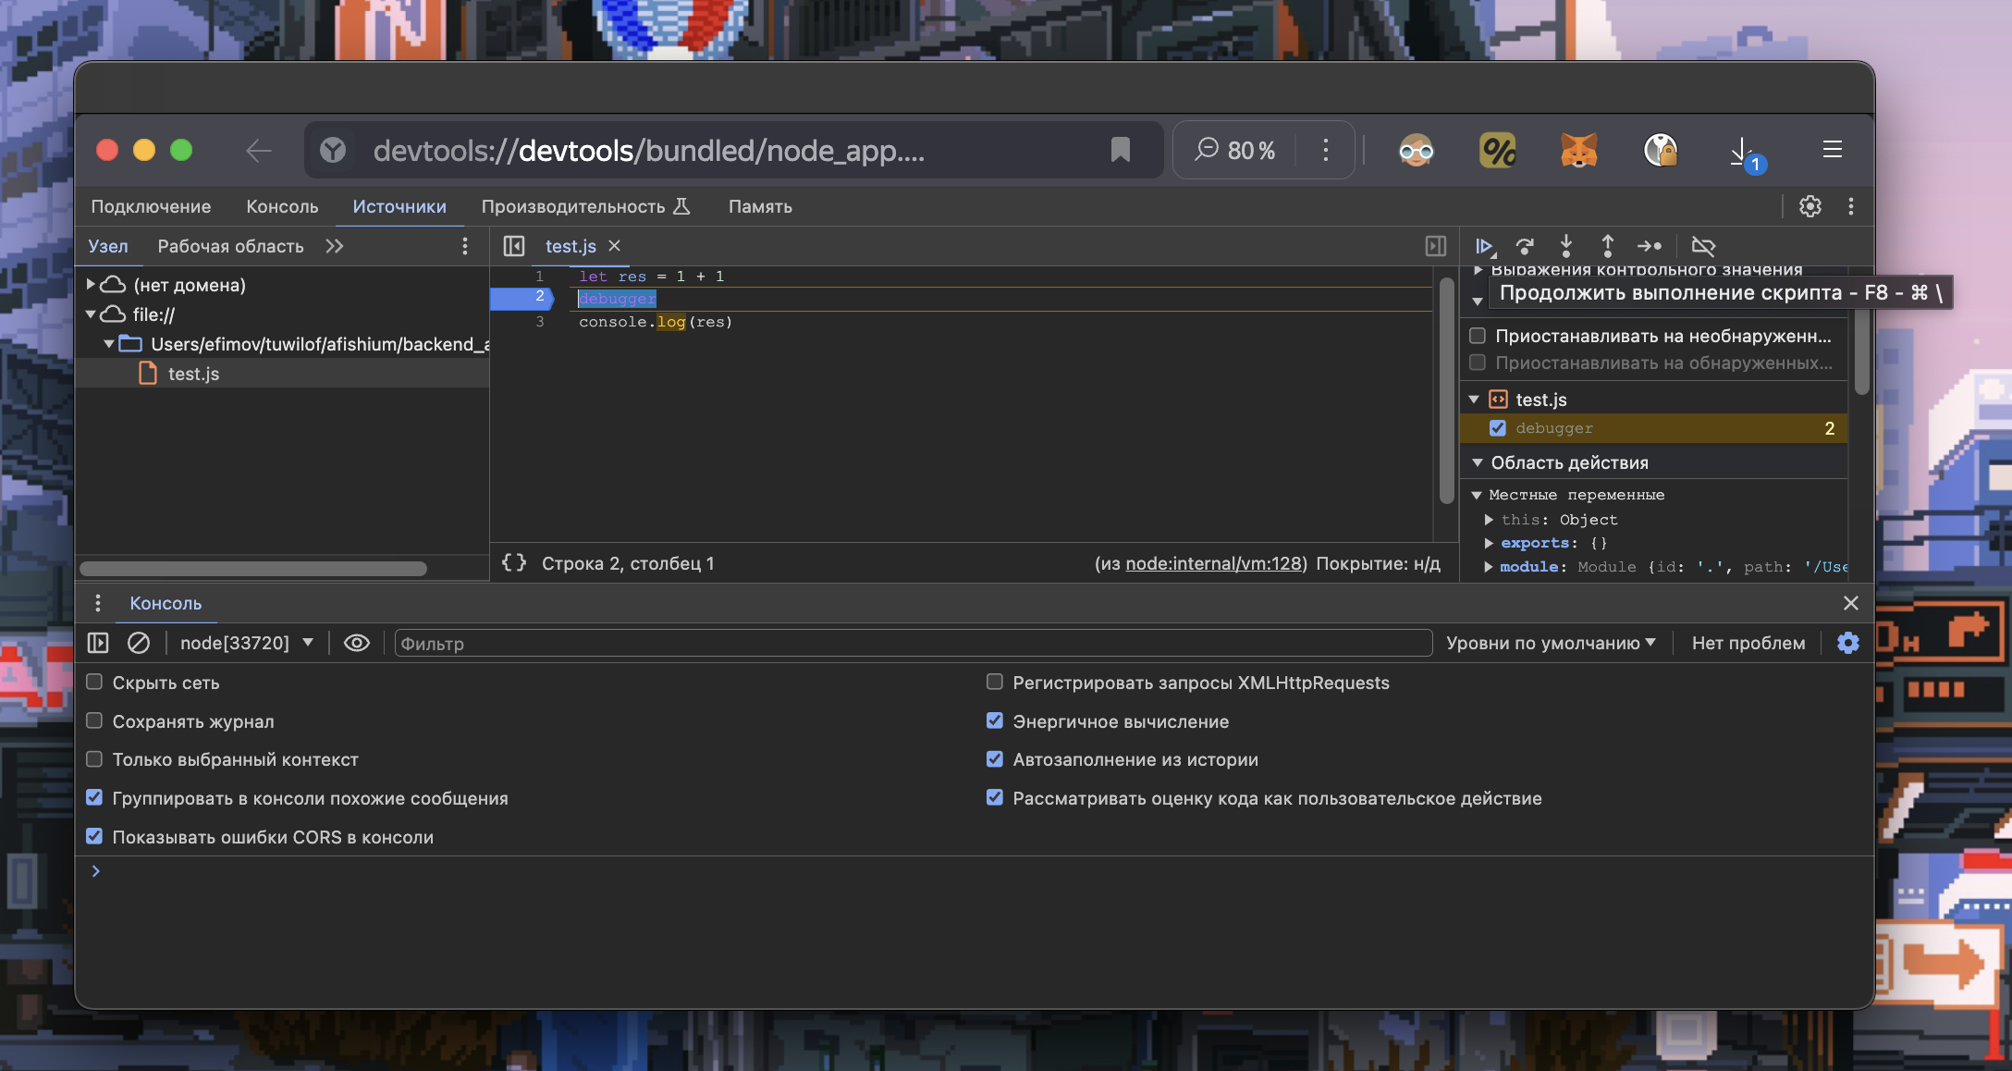Bookmark the current devtools page
Image resolution: width=2012 pixels, height=1071 pixels.
(1121, 150)
